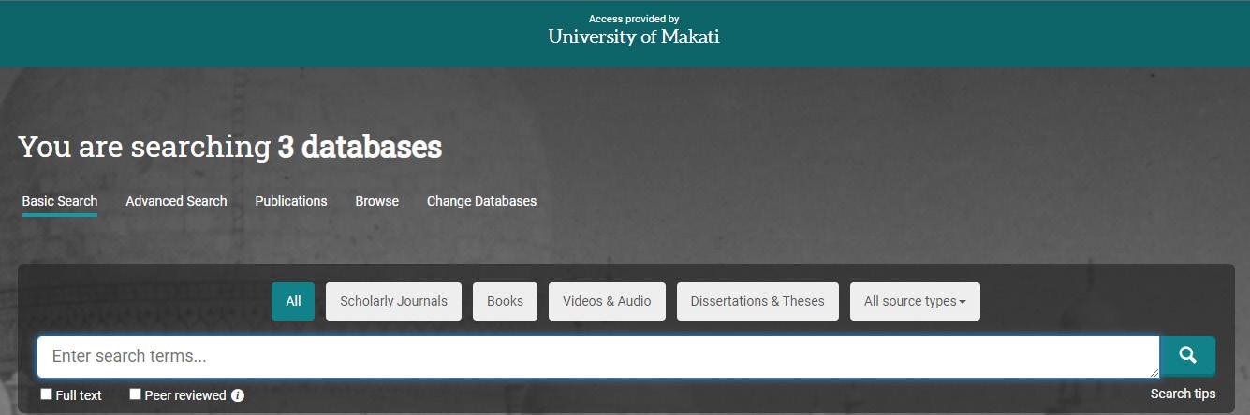The image size is (1250, 415).
Task: Choose the Videos & Audio filter
Action: (607, 301)
